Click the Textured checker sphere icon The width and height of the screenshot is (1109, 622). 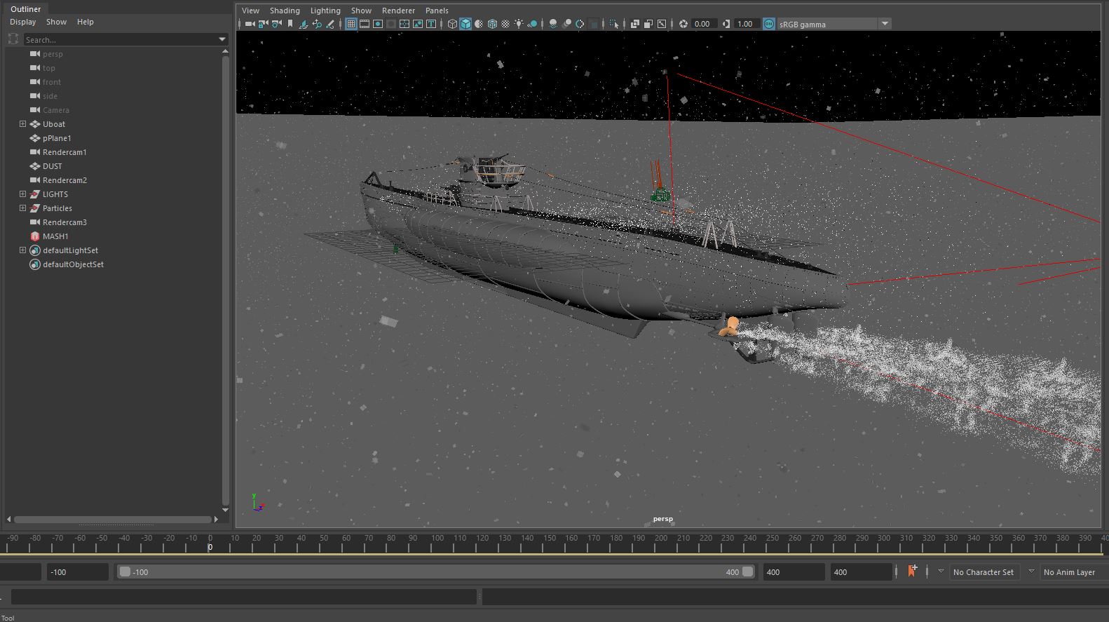point(505,24)
